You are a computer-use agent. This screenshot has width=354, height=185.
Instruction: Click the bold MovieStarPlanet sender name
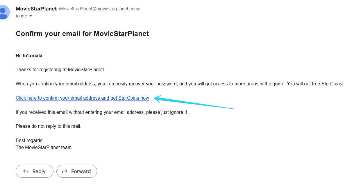(x=36, y=9)
